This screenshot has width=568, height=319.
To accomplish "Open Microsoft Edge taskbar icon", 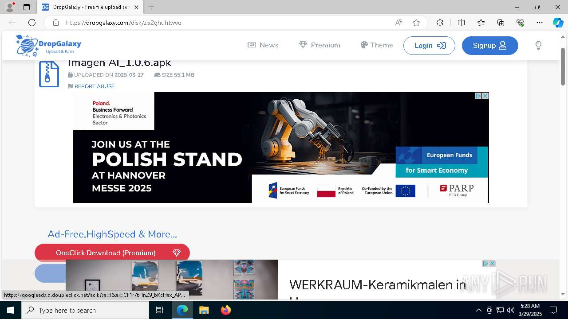I will coord(182,310).
